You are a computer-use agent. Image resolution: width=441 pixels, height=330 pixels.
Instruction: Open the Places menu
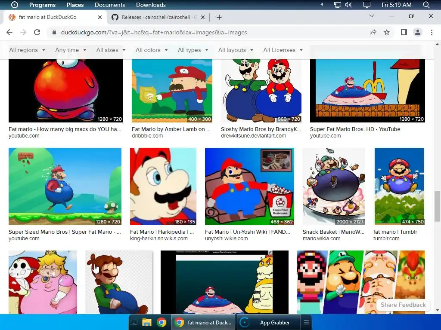click(75, 5)
